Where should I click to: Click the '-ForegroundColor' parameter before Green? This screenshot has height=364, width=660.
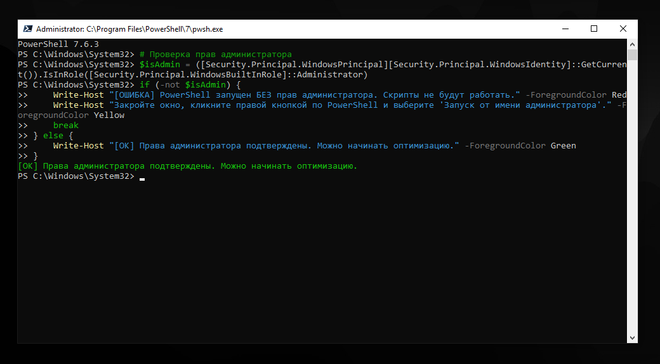pyautogui.click(x=505, y=145)
